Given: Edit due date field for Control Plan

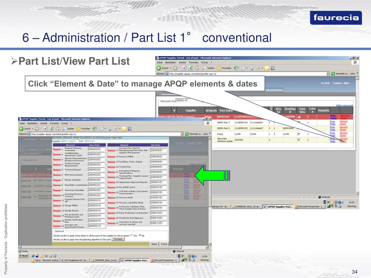Looking at the screenshot, I should (x=158, y=167).
